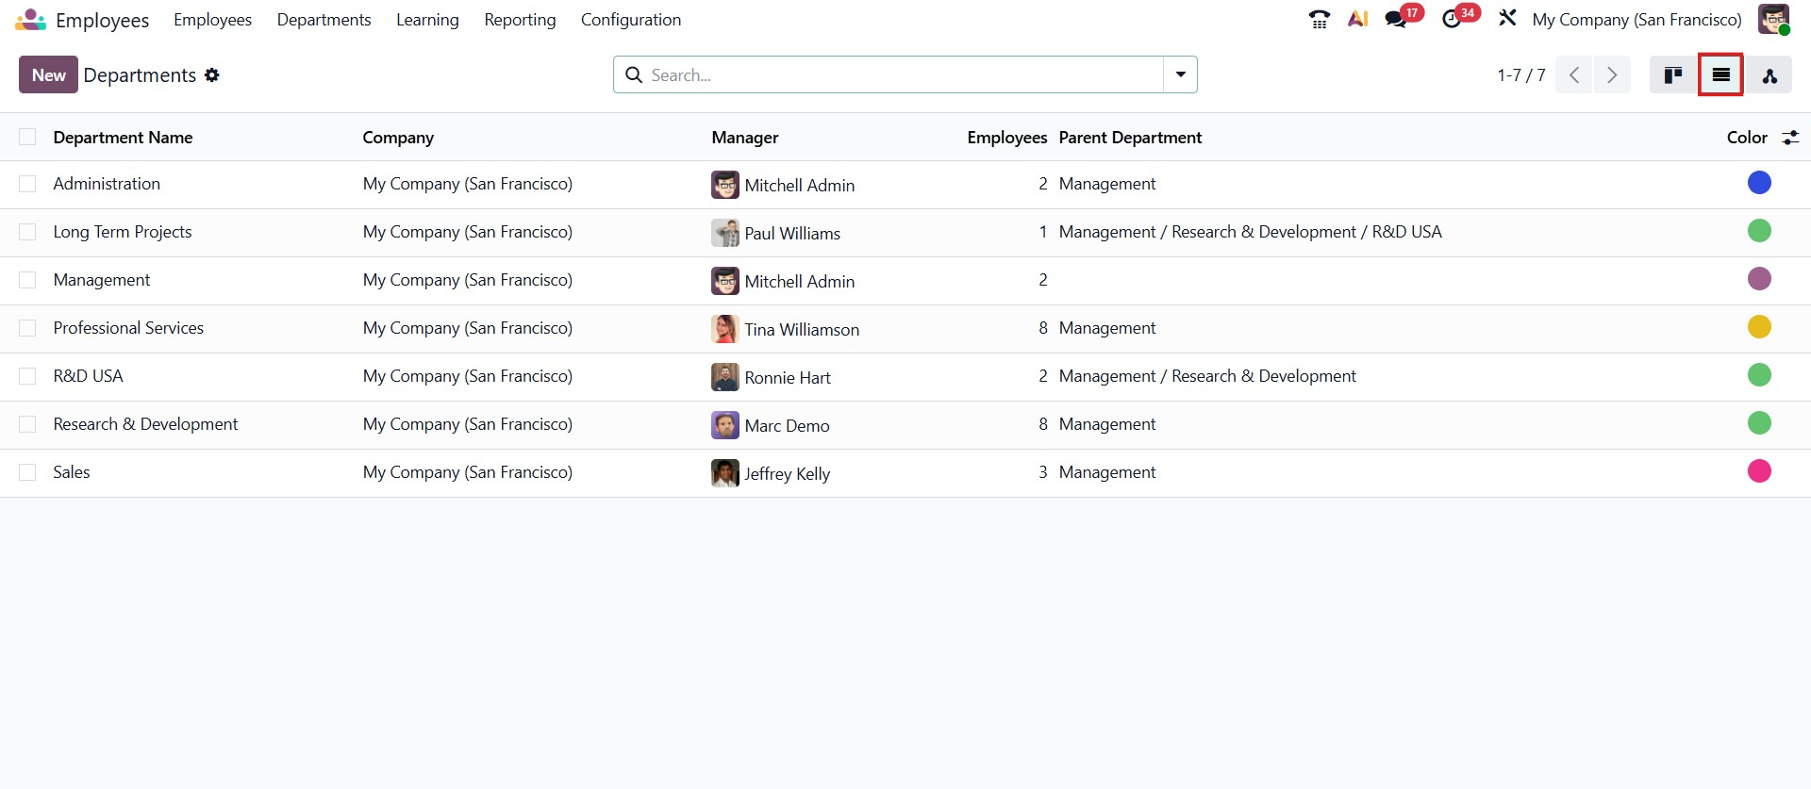Click the New button

[x=48, y=75]
